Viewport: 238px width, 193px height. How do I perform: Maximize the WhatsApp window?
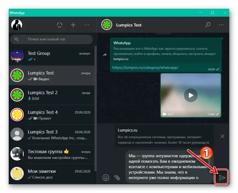(x=213, y=13)
